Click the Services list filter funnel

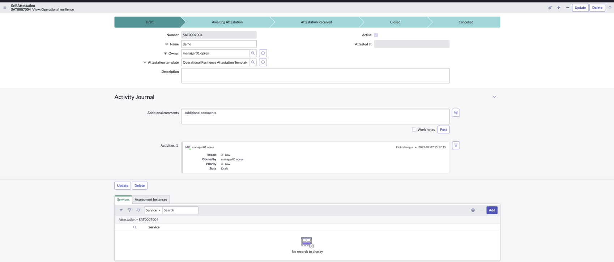coord(129,210)
